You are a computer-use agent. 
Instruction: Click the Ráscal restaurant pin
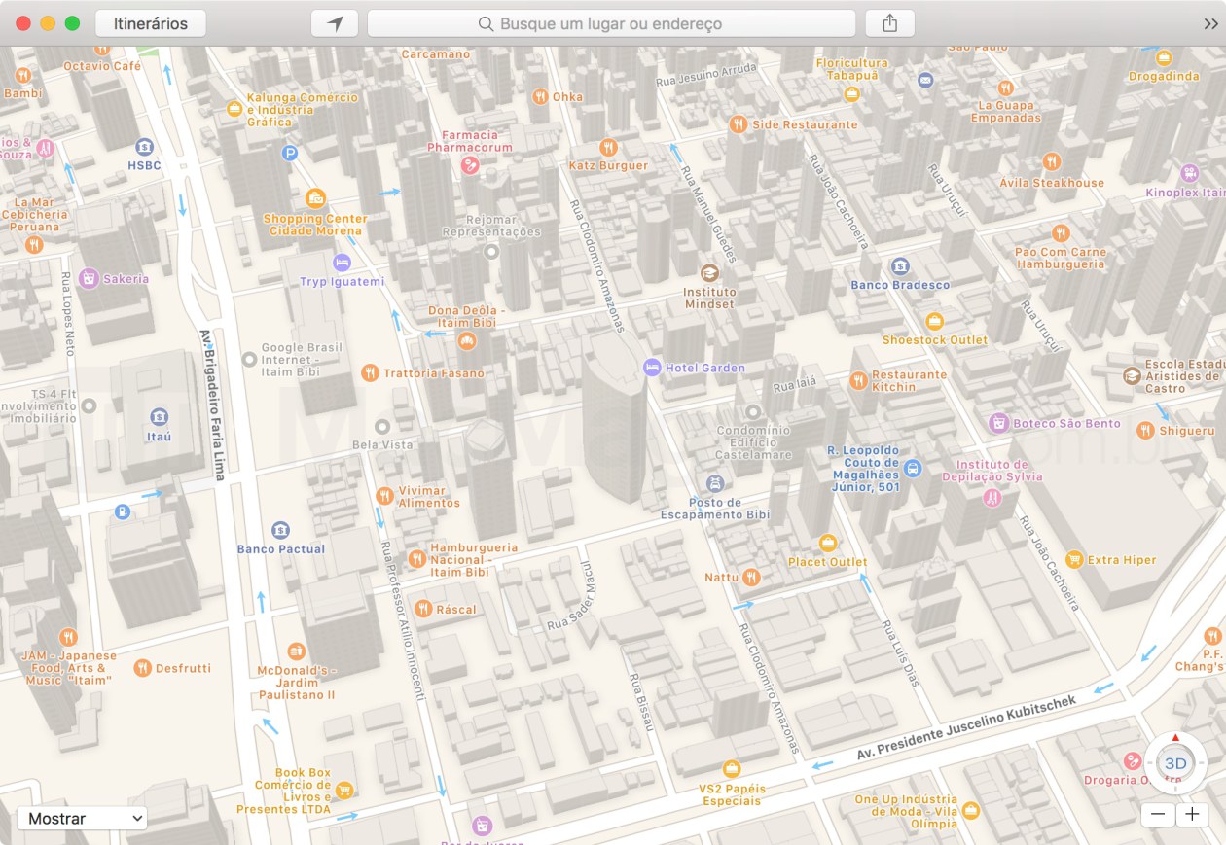[x=423, y=609]
